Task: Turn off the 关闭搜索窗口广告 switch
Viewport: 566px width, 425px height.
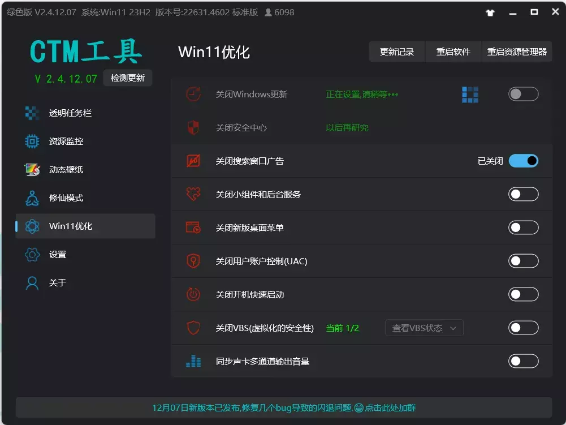Action: 524,161
